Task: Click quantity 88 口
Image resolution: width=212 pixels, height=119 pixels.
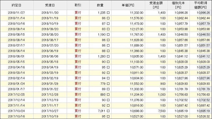Action: [x=105, y=51]
